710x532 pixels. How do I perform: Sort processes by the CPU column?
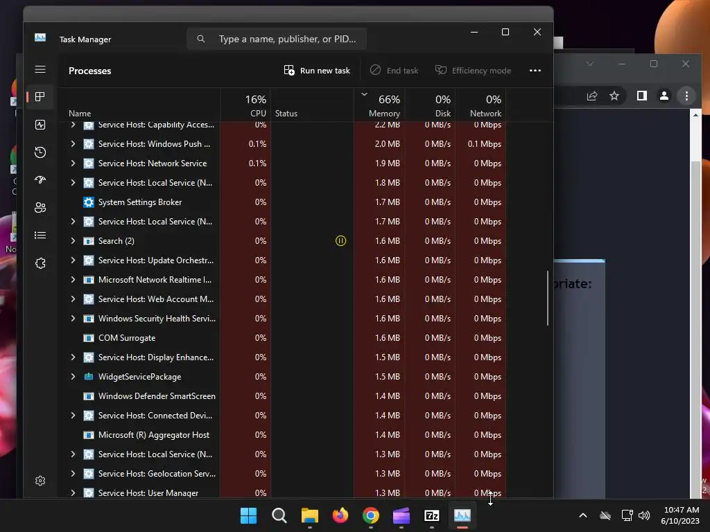coord(245,105)
